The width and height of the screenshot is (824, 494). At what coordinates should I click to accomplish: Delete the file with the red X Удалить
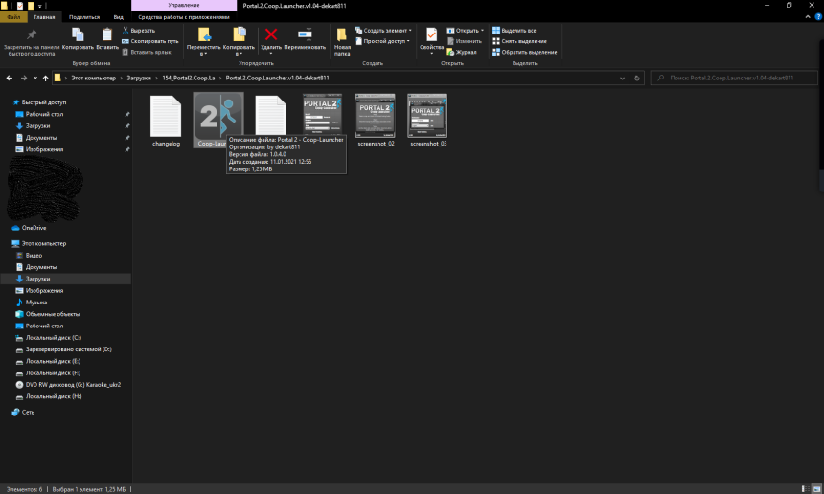pos(271,40)
